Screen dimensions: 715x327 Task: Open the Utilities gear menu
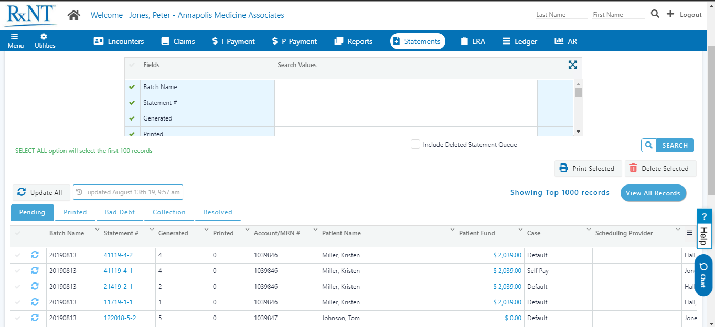pos(45,41)
